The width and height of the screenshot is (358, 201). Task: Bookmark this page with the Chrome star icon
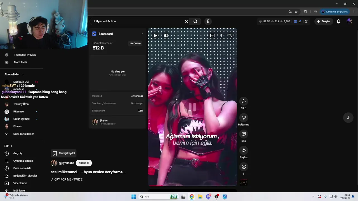[x=296, y=12]
